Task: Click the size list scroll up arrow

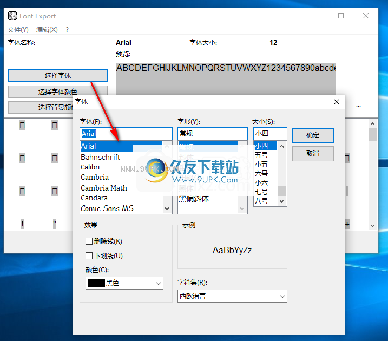Action: click(x=281, y=146)
